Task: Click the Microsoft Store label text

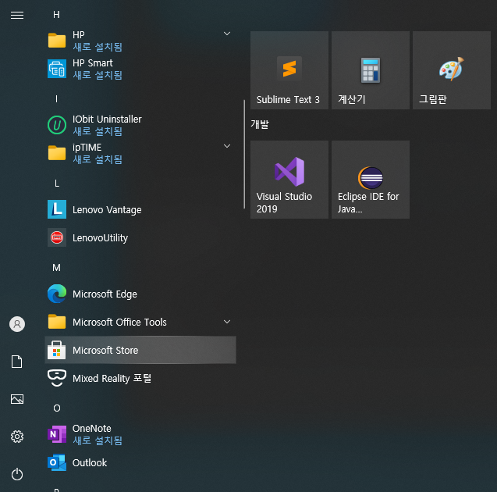Action: tap(105, 350)
